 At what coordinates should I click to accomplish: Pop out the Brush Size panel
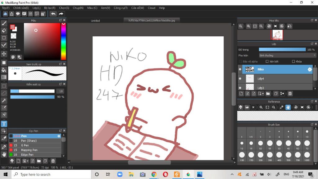[312, 124]
